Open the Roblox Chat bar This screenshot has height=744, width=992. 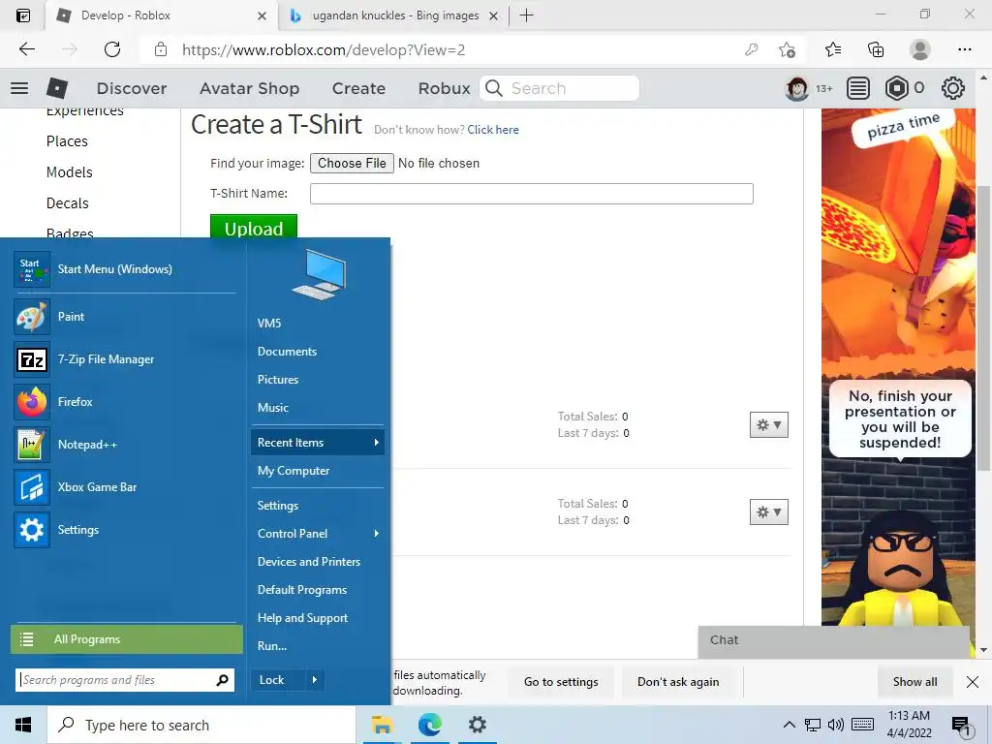pyautogui.click(x=834, y=641)
